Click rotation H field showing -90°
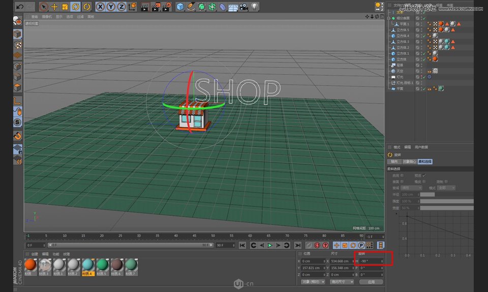 (372, 261)
